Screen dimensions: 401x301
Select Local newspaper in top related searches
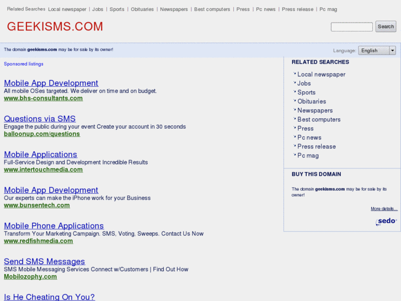pos(67,9)
